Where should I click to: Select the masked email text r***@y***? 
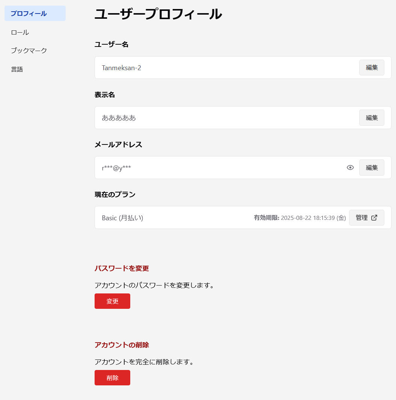116,167
